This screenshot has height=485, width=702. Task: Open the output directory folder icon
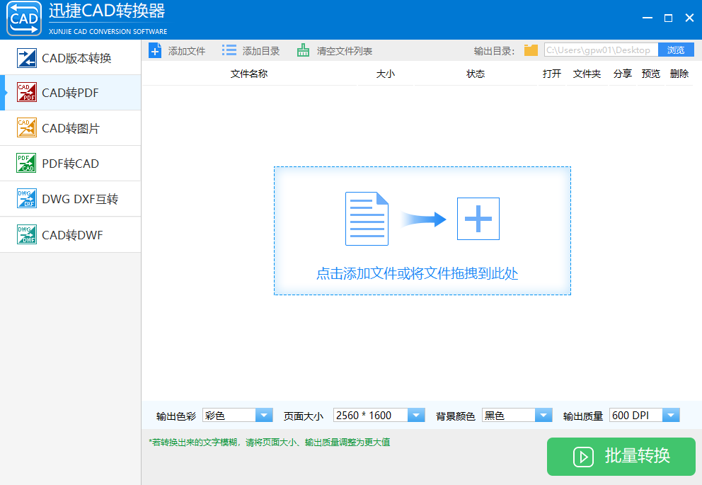[x=530, y=50]
